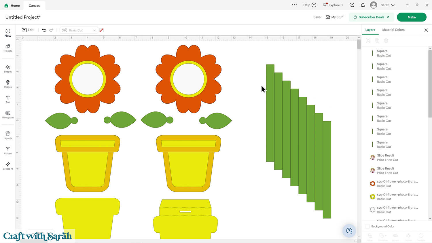Screen dimensions: 432x243
Task: Open the Shapes tool in sidebar
Action: (x=8, y=69)
